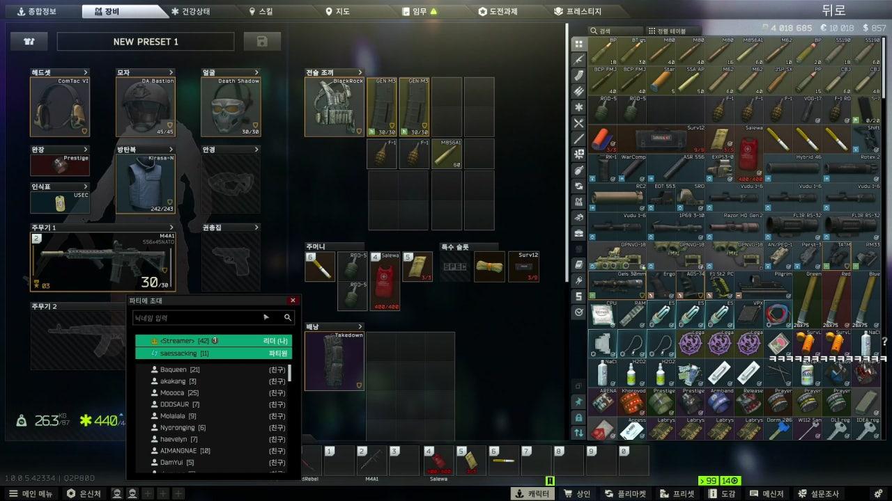Select party member saessacking

pyautogui.click(x=213, y=353)
